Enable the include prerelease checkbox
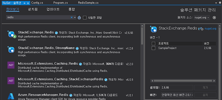 coord(85,18)
